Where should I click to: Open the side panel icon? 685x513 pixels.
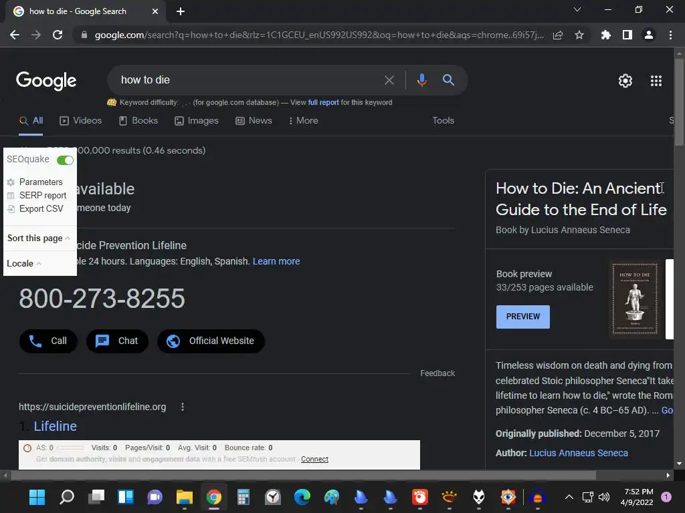627,35
